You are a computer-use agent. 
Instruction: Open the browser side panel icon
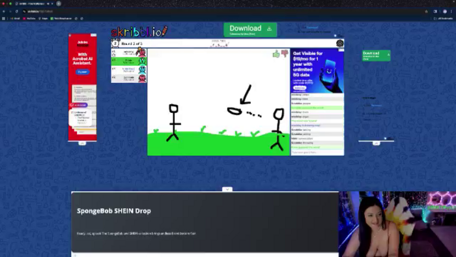tap(435, 11)
